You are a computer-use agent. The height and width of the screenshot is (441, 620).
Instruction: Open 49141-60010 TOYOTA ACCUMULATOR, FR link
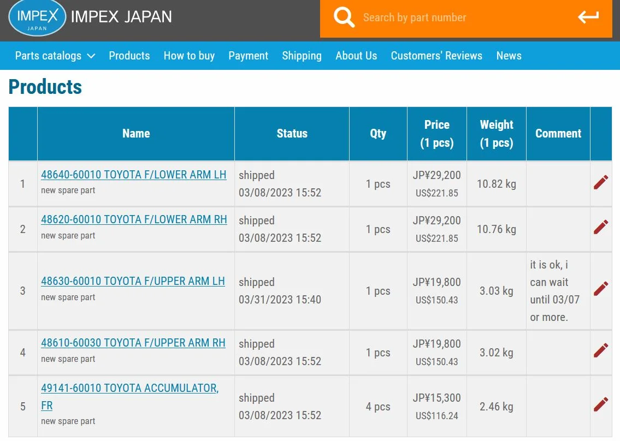(129, 397)
